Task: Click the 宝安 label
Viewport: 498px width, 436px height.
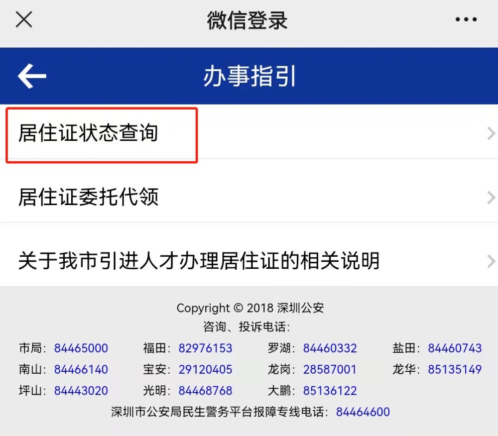Action: (x=156, y=369)
